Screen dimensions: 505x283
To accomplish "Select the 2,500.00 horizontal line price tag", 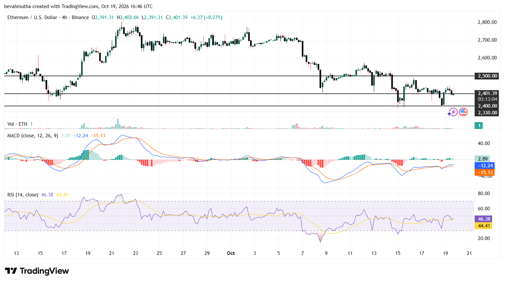I will coord(487,76).
